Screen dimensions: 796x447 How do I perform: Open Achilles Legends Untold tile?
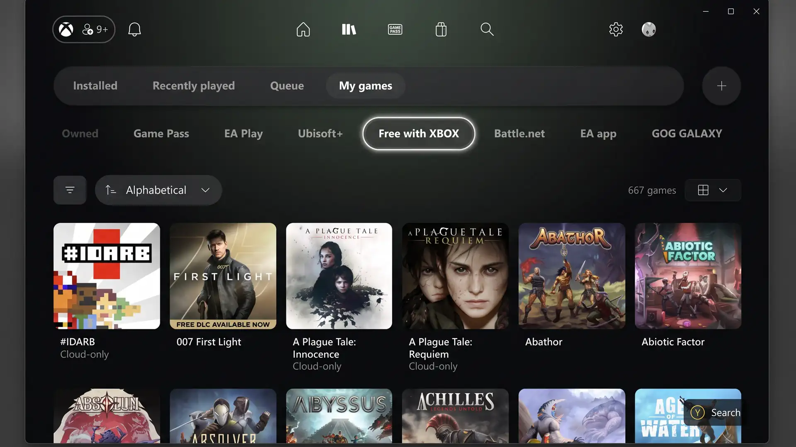455,416
